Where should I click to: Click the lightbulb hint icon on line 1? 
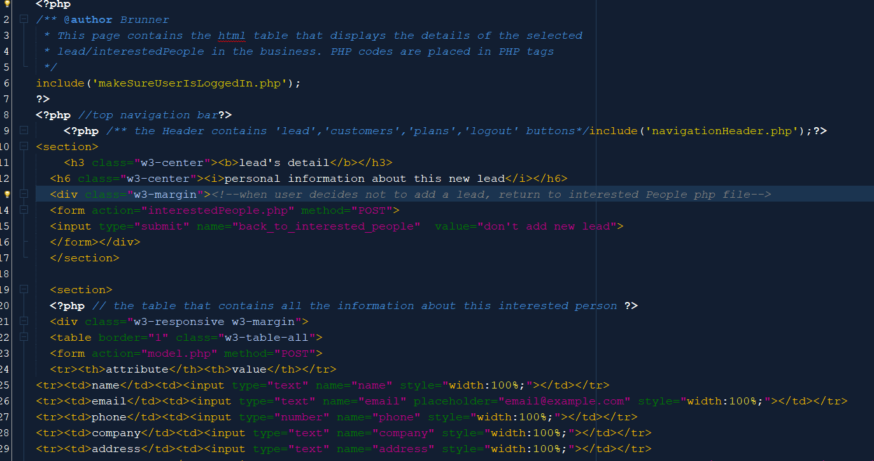(7, 3)
